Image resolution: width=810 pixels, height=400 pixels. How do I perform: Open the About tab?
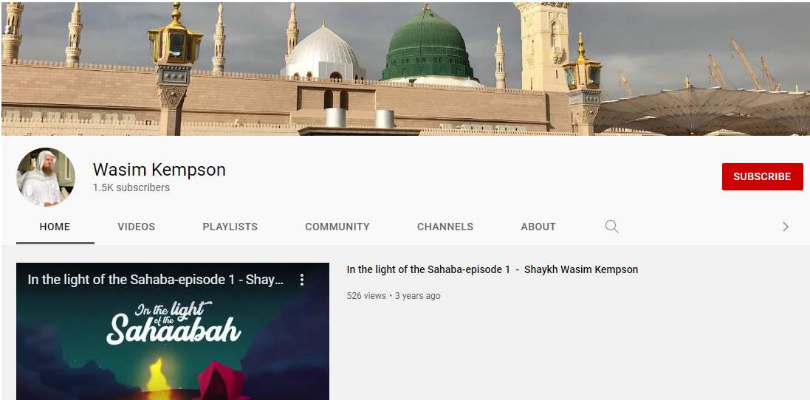tap(538, 227)
